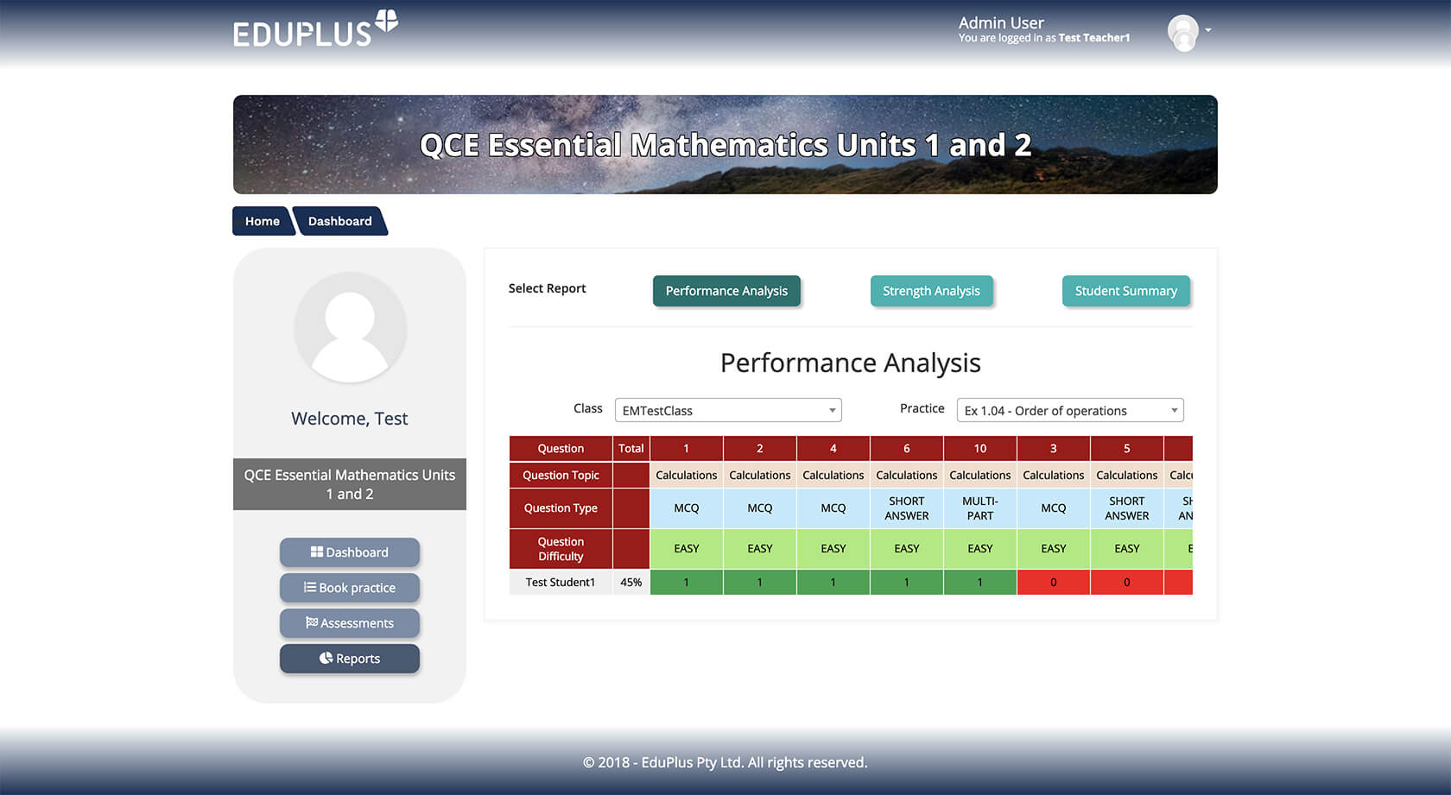Viewport: 1451px width, 795px height.
Task: Select the QCE Essential Mathematics Units banner
Action: tap(725, 144)
